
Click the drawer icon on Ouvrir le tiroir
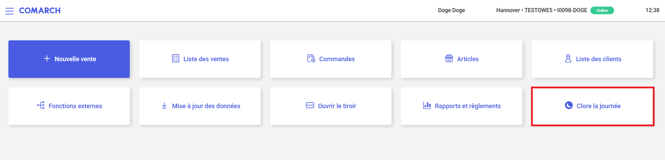(310, 105)
